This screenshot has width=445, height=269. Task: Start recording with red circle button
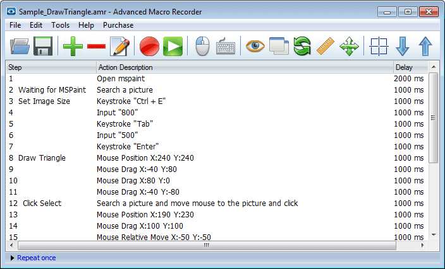[149, 46]
